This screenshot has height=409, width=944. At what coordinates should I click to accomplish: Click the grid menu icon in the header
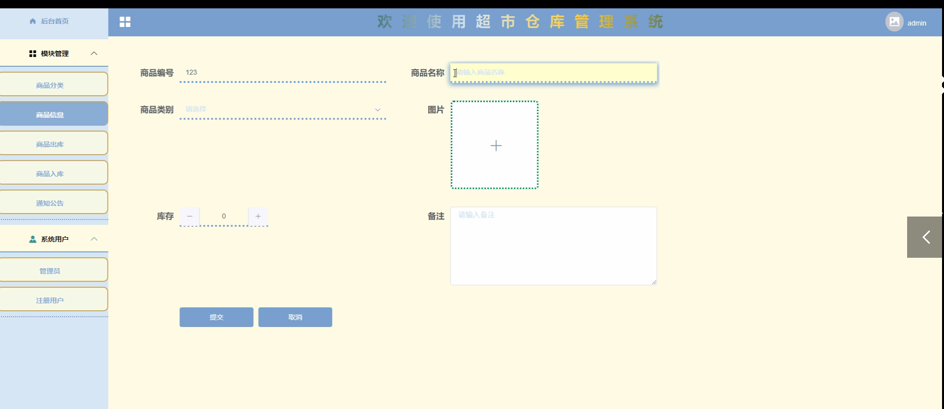[125, 22]
